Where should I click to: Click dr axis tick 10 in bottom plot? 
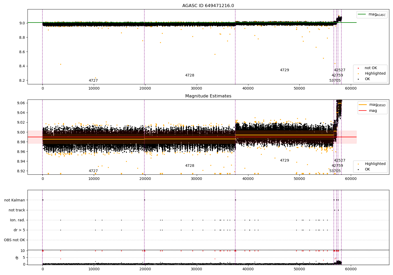[23, 251]
